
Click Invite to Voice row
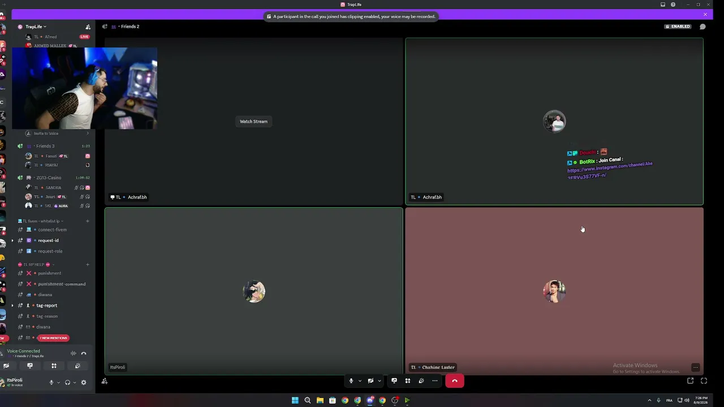(57, 133)
